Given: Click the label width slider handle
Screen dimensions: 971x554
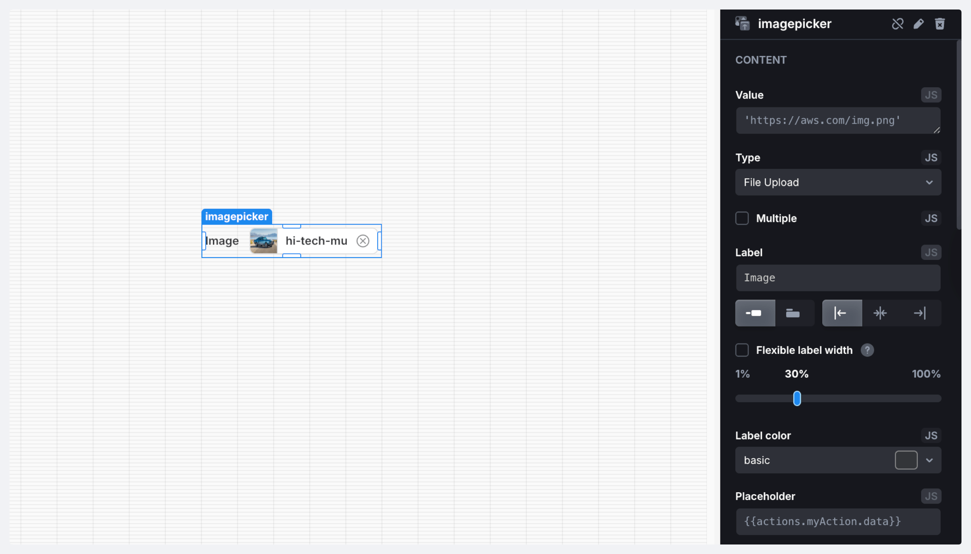Looking at the screenshot, I should [797, 399].
